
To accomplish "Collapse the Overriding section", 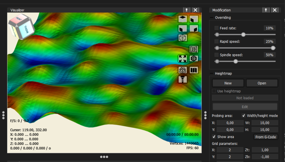I will (211, 17).
